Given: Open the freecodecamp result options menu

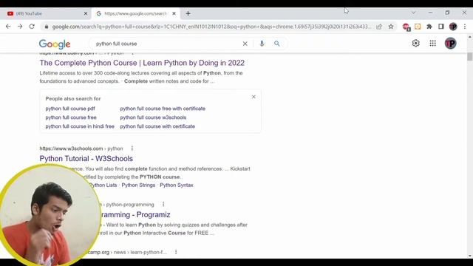Looking at the screenshot, I should [x=176, y=252].
